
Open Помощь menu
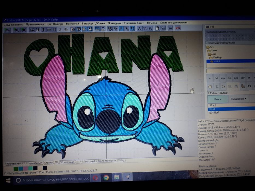(x=152, y=23)
